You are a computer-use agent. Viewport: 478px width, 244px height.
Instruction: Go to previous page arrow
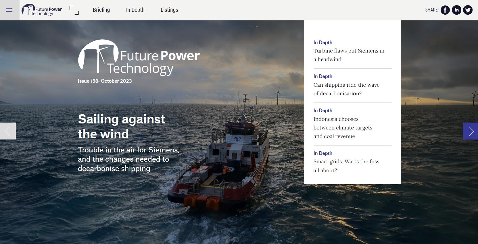[8, 131]
